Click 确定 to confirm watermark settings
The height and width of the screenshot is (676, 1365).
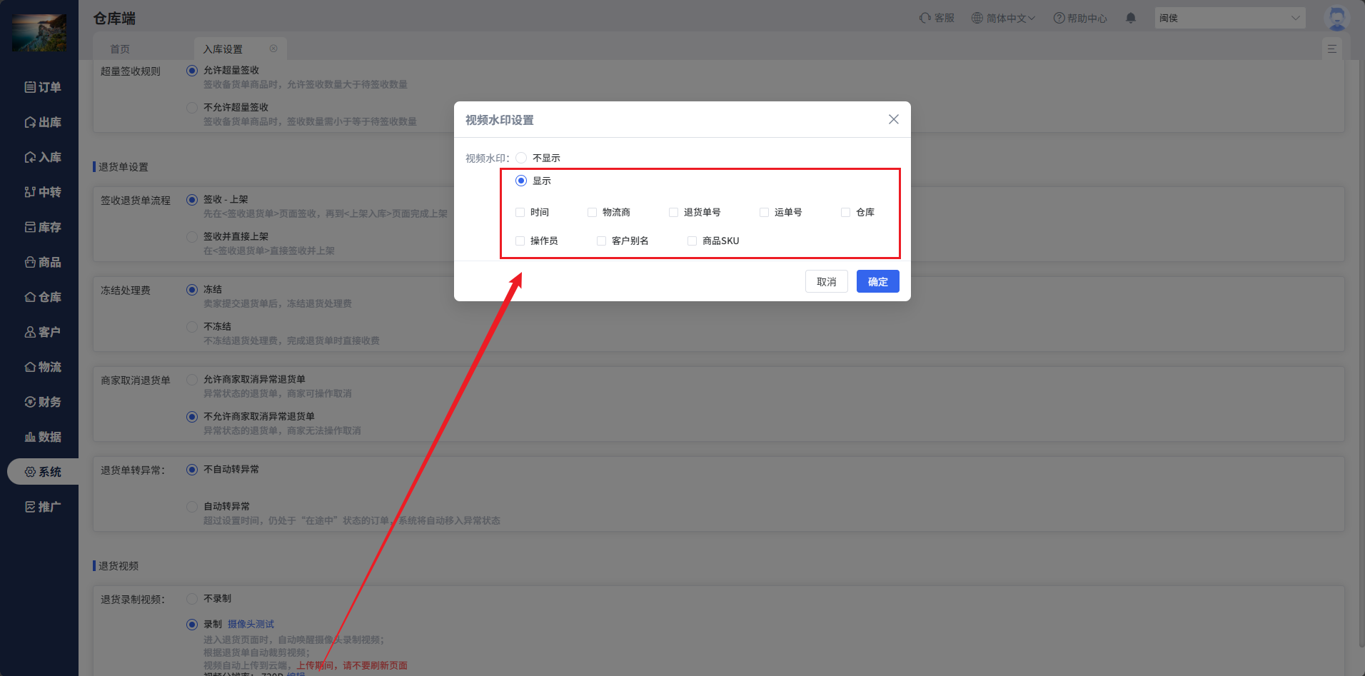pyautogui.click(x=878, y=281)
